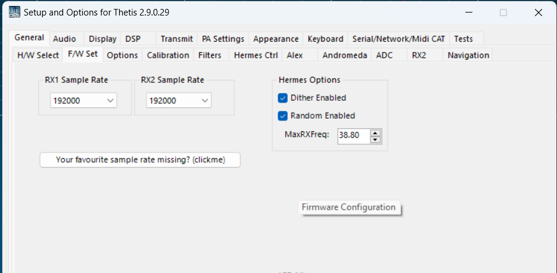Go to the DSP tab
557x273 pixels.
133,39
